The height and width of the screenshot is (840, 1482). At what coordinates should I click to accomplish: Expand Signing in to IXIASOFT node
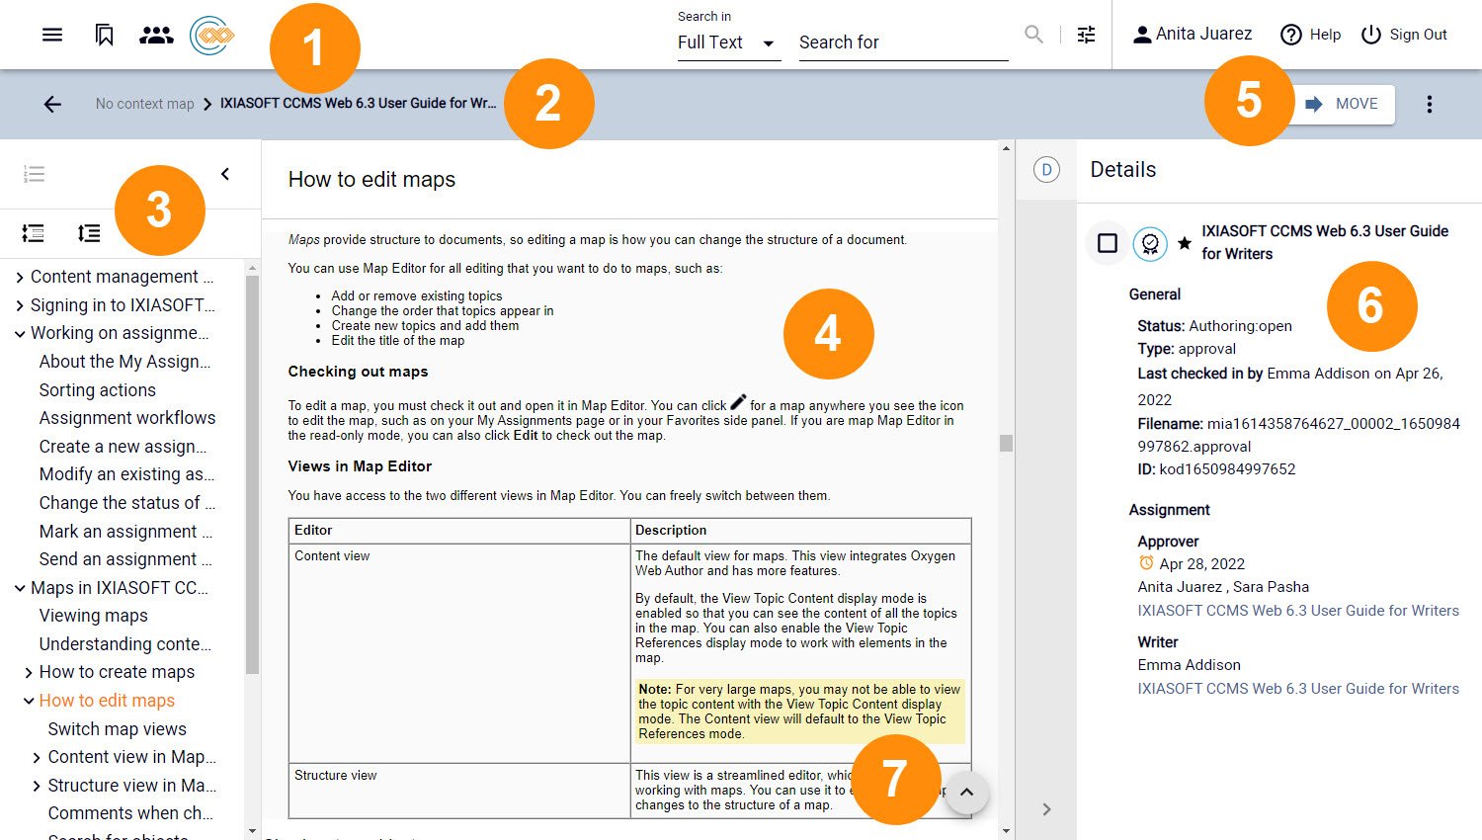pos(20,305)
